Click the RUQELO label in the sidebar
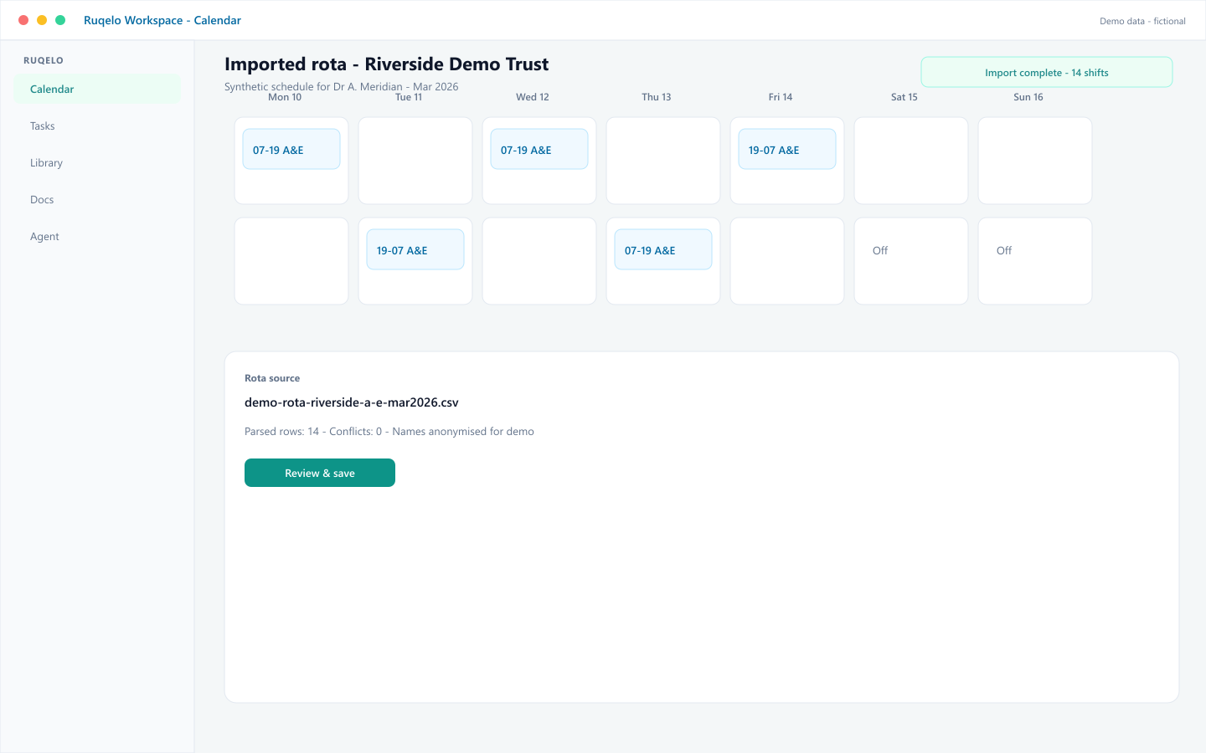 [x=44, y=60]
